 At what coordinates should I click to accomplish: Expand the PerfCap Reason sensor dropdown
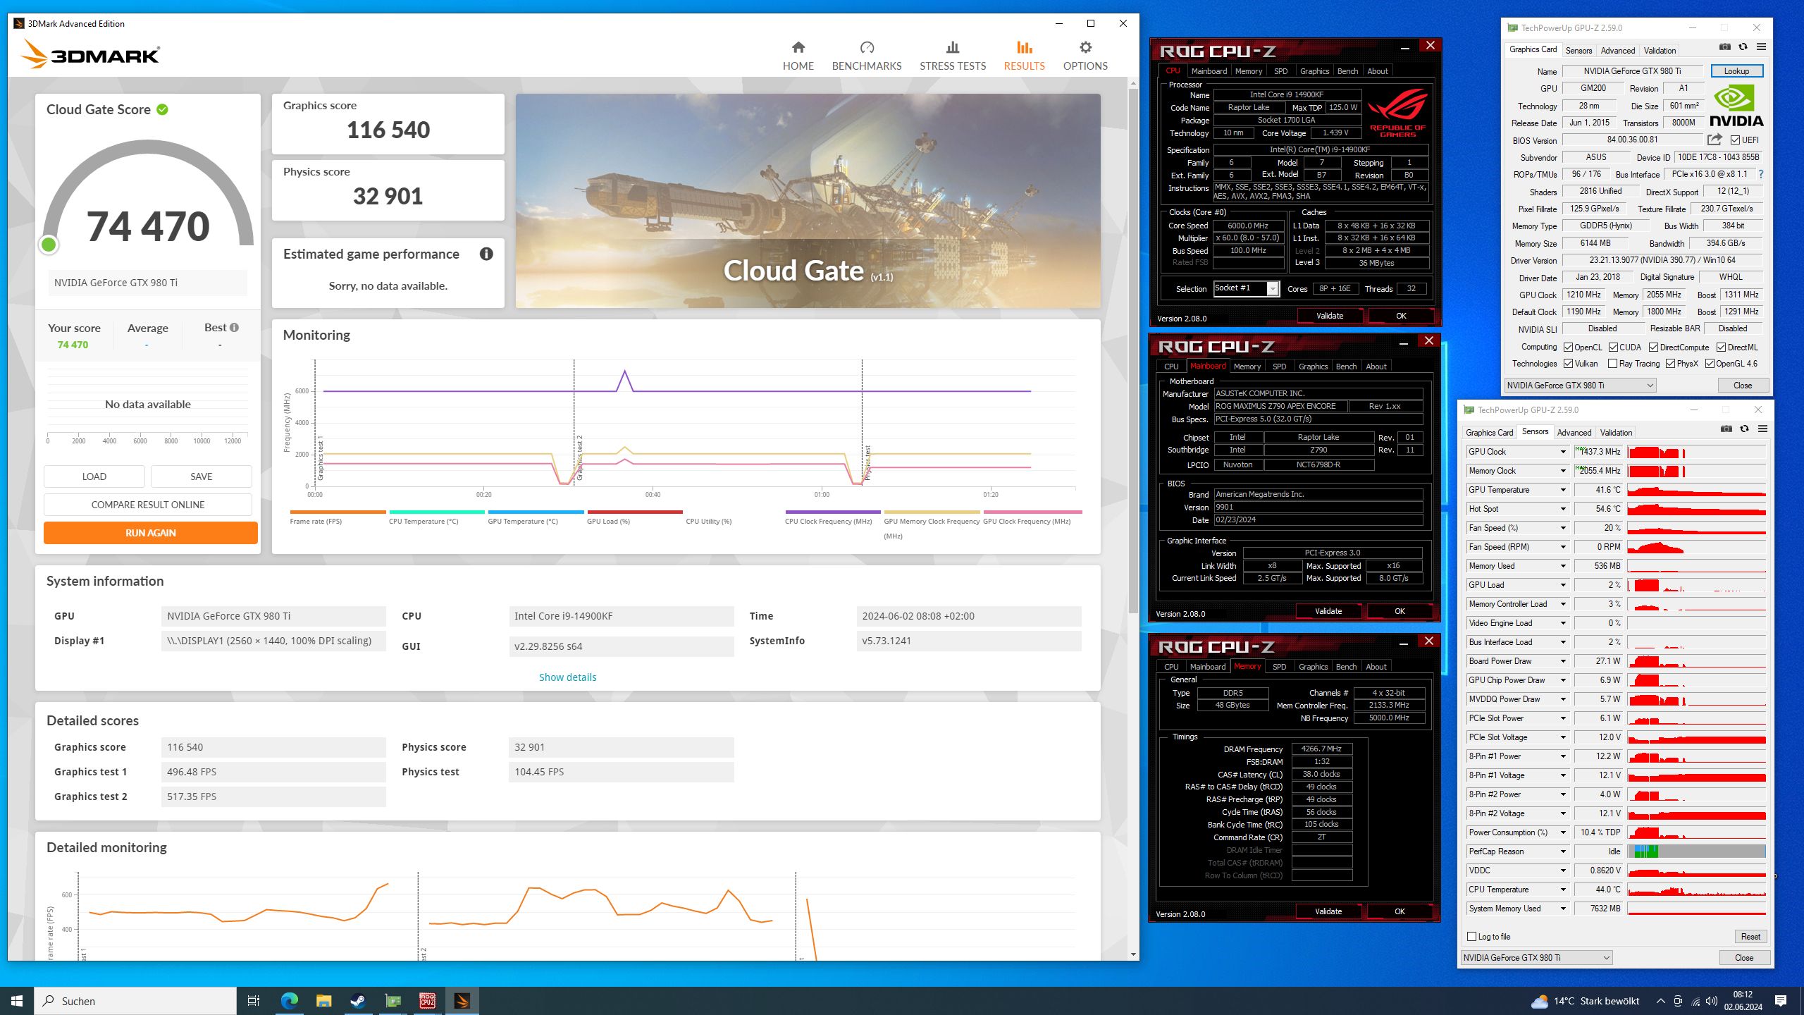1562,851
